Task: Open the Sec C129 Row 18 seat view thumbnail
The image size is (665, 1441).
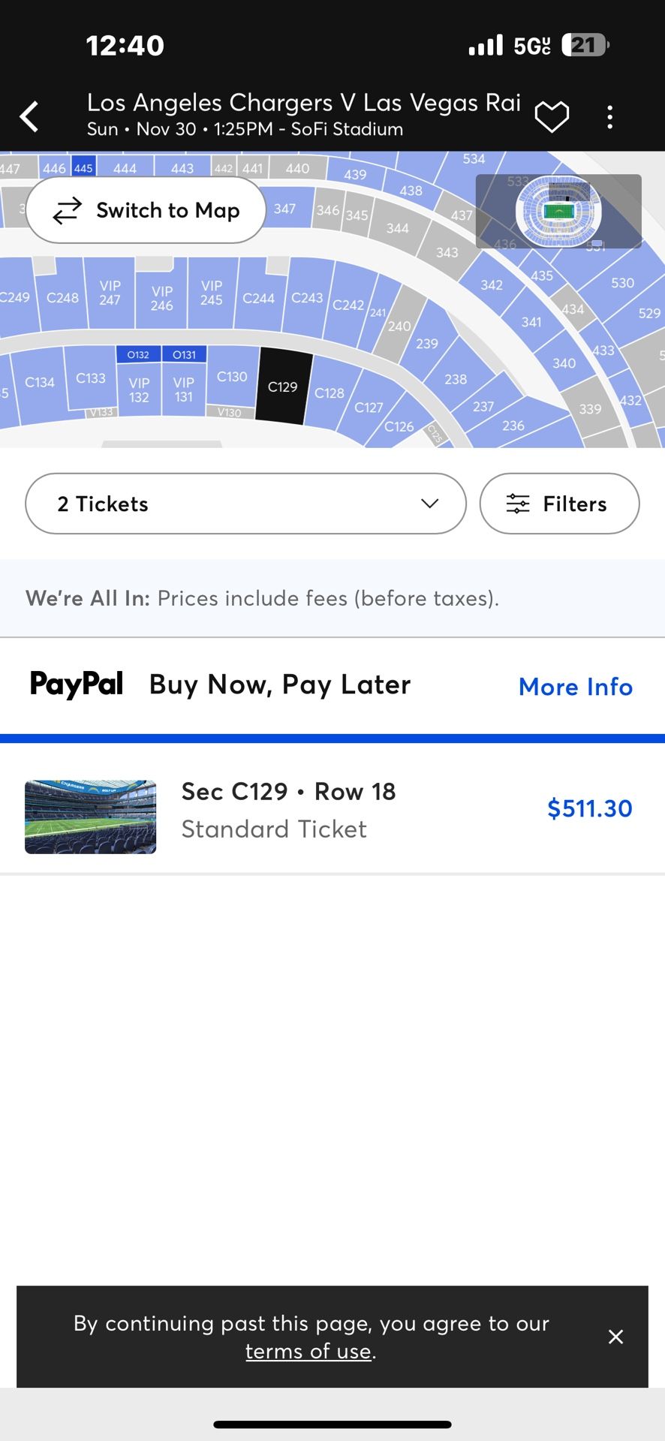Action: 89,816
